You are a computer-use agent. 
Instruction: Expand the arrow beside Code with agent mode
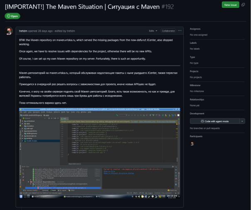[242, 121]
